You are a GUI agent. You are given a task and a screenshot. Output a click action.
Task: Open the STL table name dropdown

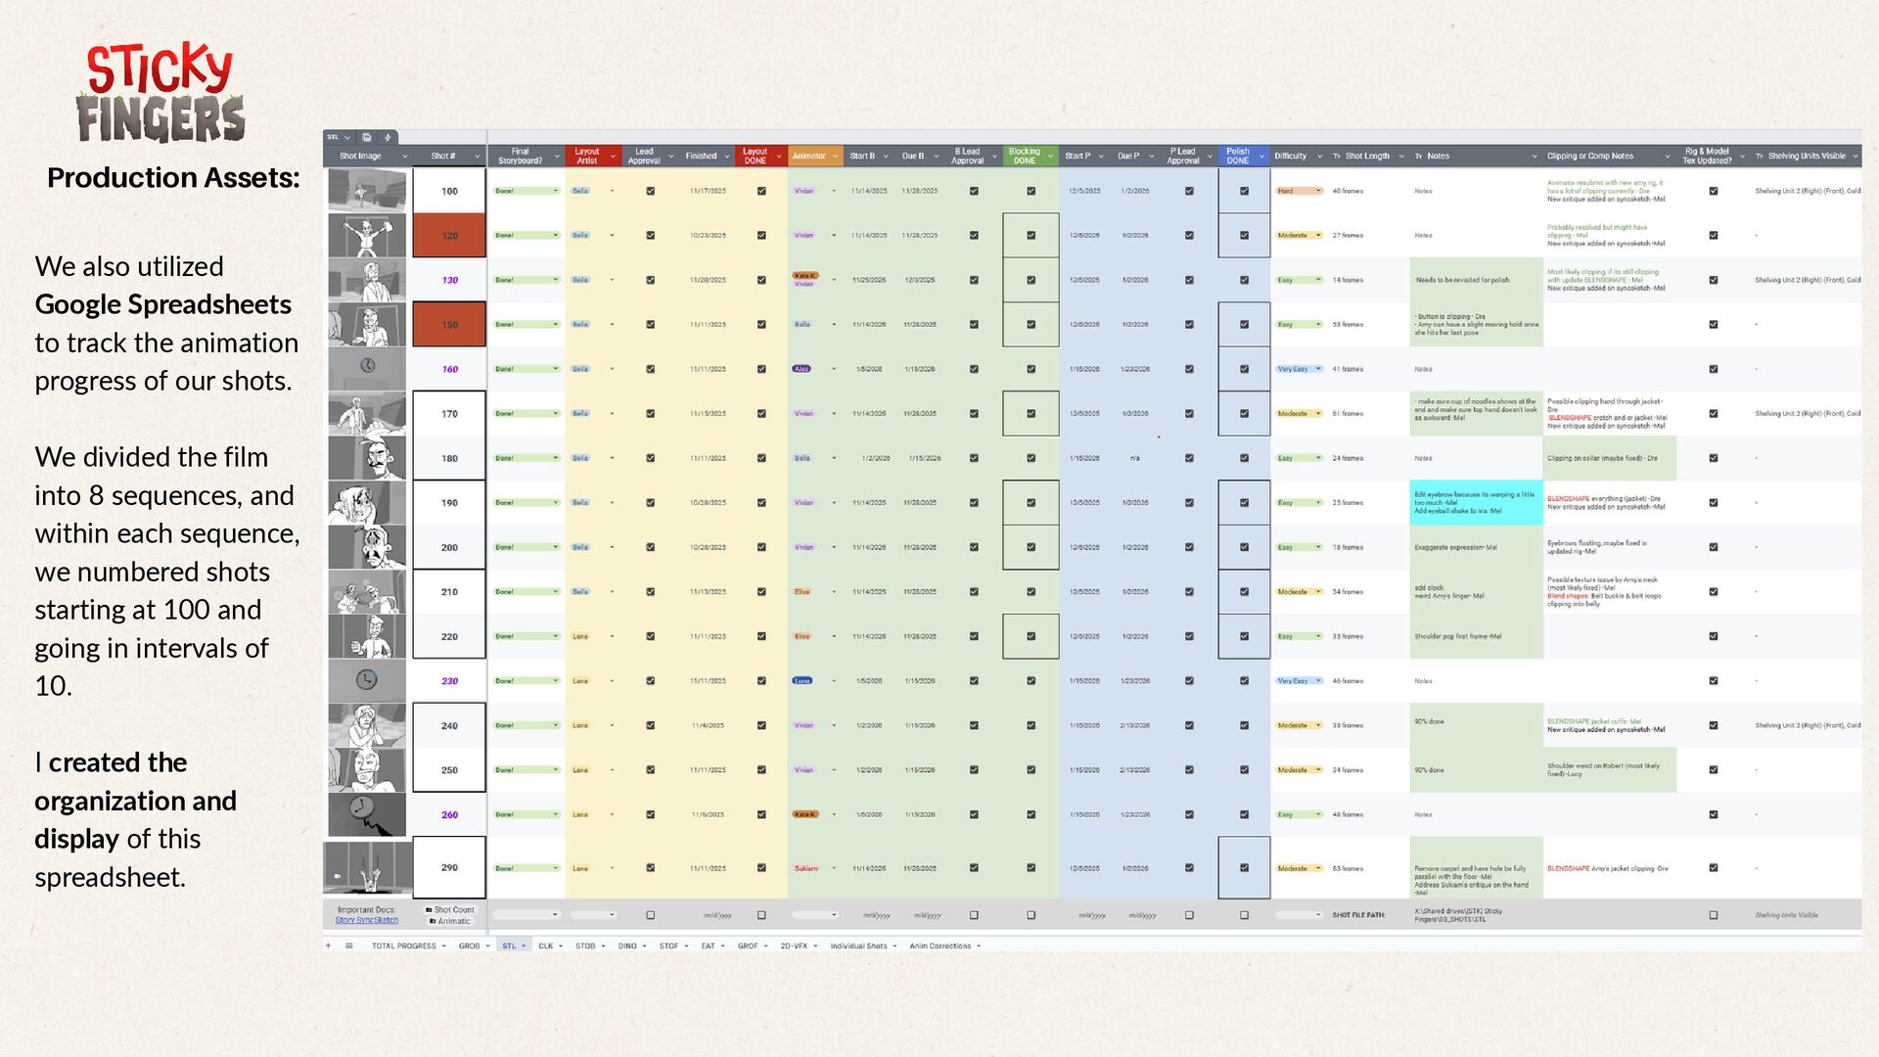[x=347, y=137]
